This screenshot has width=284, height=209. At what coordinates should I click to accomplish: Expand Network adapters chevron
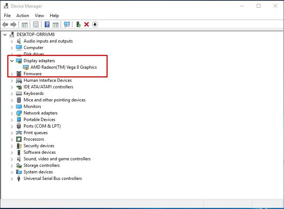(x=12, y=113)
